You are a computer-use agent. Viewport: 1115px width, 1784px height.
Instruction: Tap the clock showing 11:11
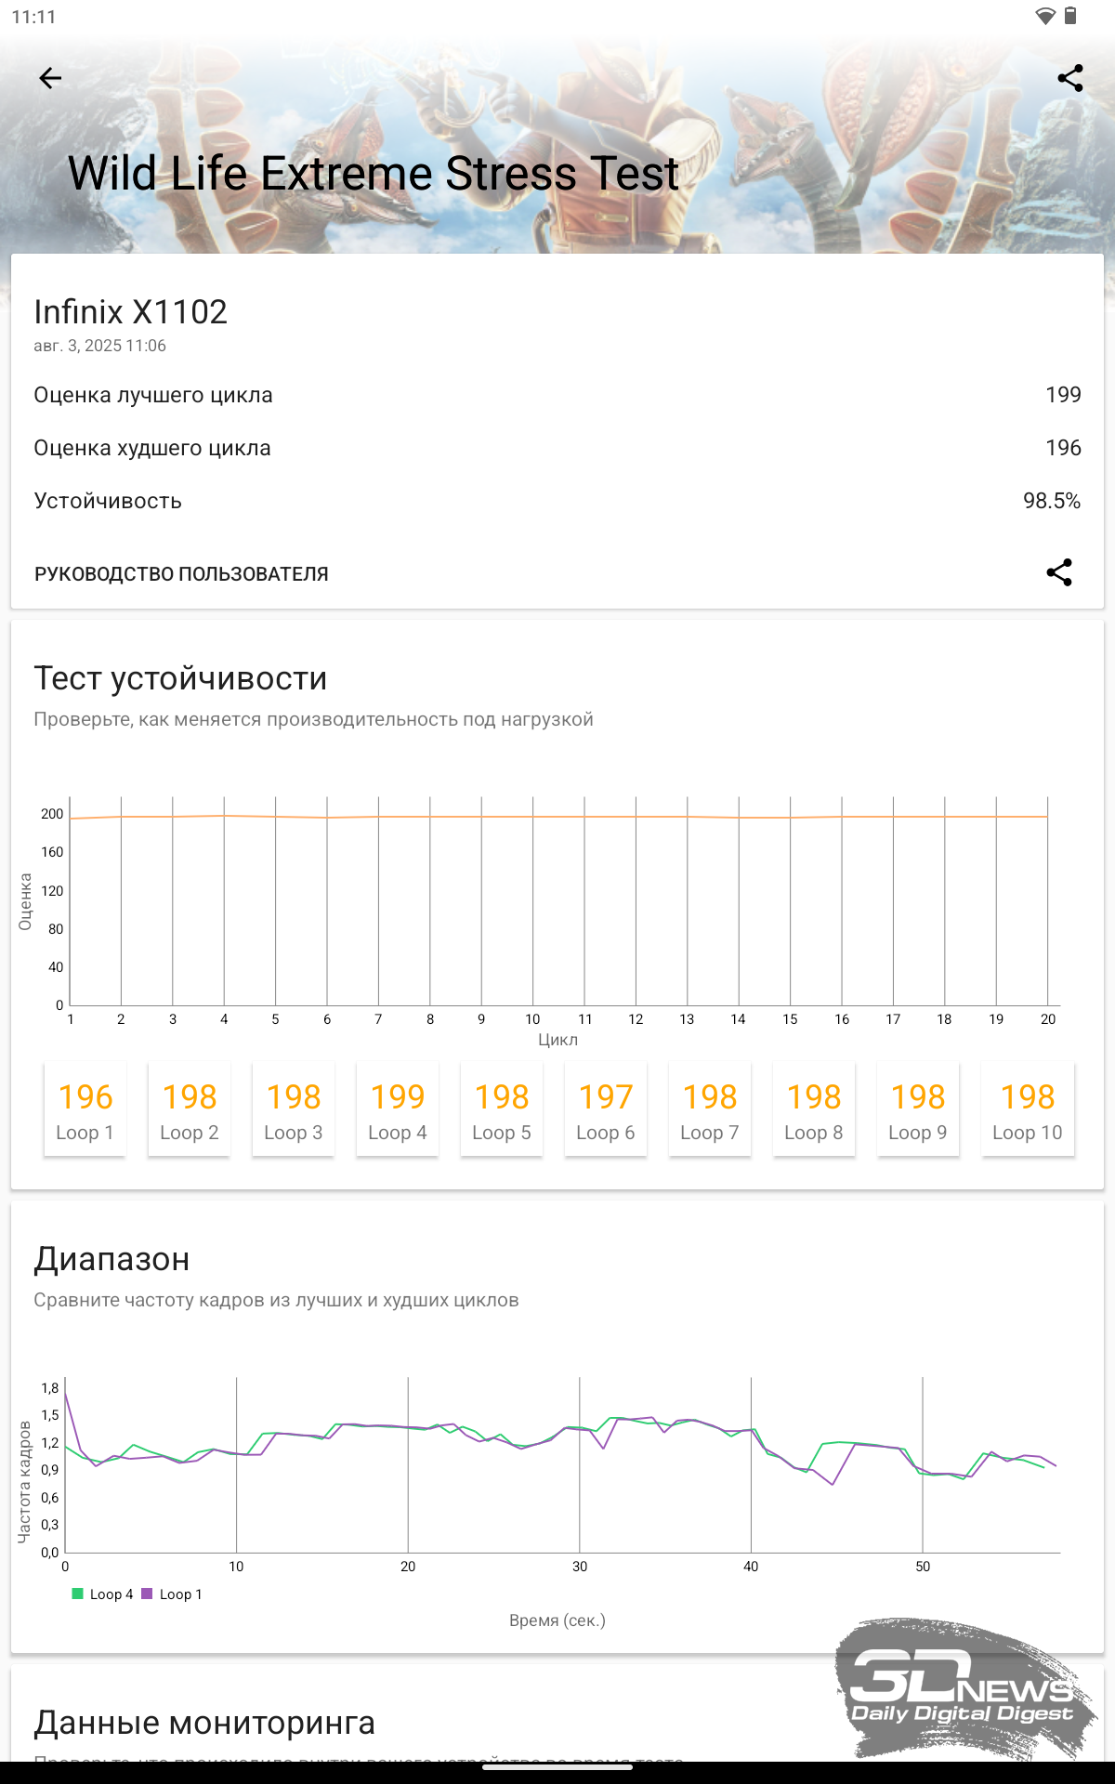(x=33, y=17)
